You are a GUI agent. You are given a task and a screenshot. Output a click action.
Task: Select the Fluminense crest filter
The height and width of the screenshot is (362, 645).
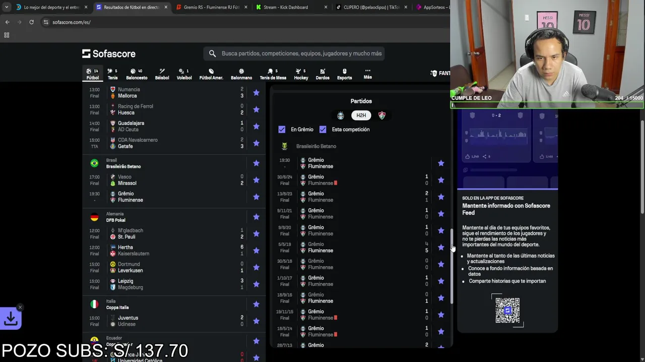point(382,115)
